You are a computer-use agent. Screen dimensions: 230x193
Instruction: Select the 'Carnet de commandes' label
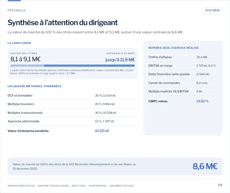[164, 83]
